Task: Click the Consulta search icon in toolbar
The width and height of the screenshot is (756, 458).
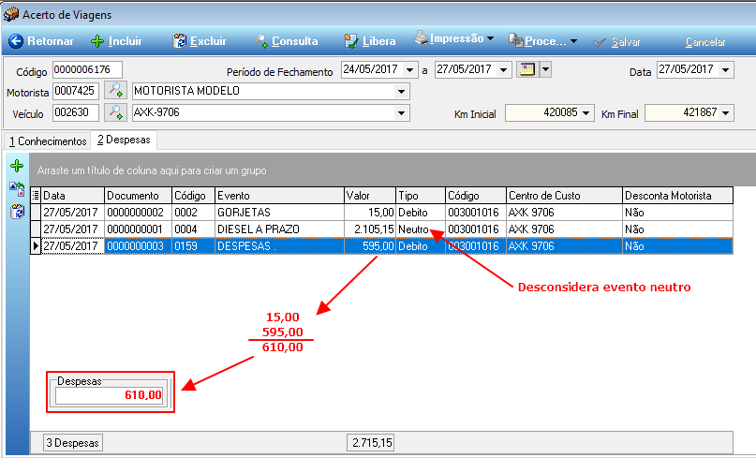Action: (x=260, y=41)
